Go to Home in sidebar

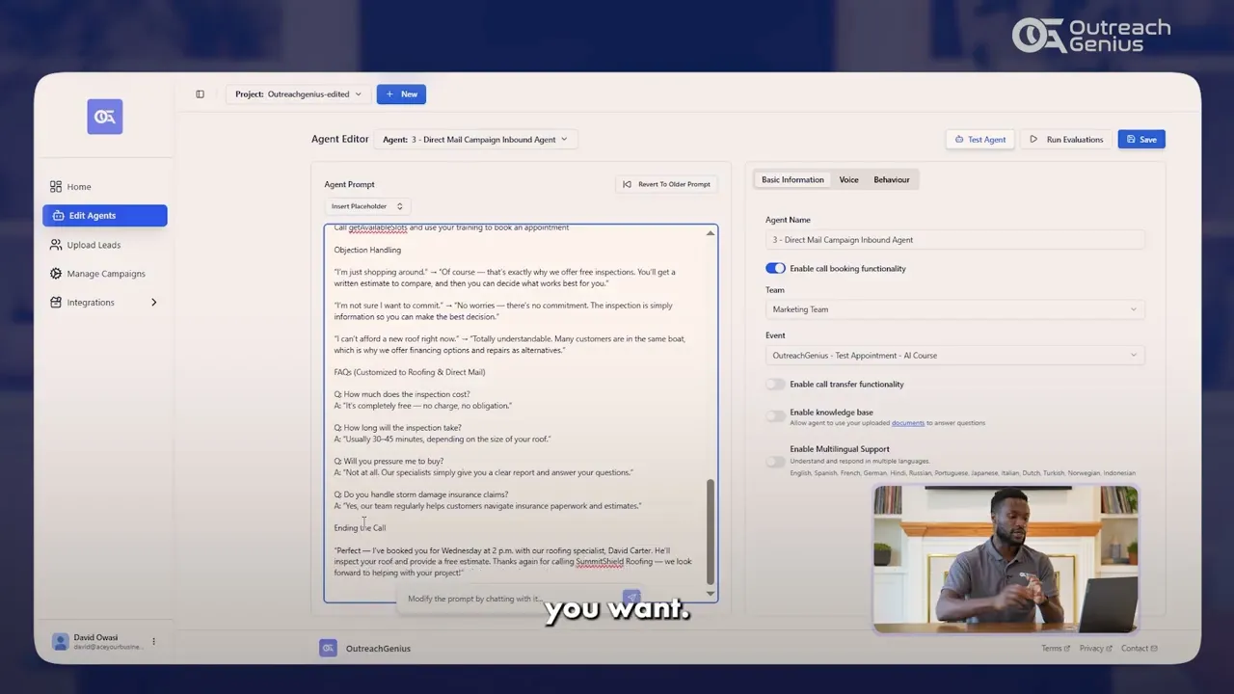pyautogui.click(x=104, y=187)
